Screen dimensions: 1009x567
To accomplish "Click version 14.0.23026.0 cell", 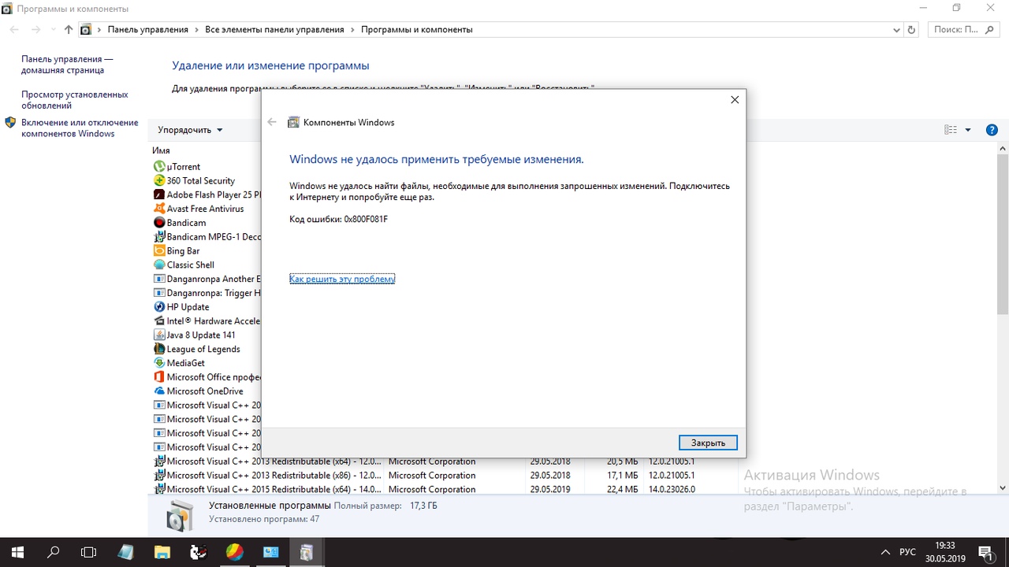I will [672, 489].
